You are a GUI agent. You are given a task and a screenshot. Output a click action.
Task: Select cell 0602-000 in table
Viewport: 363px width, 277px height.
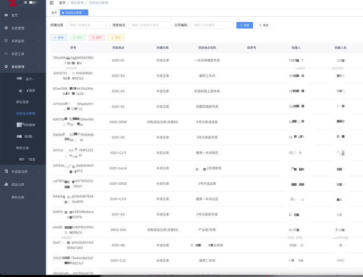point(118,230)
